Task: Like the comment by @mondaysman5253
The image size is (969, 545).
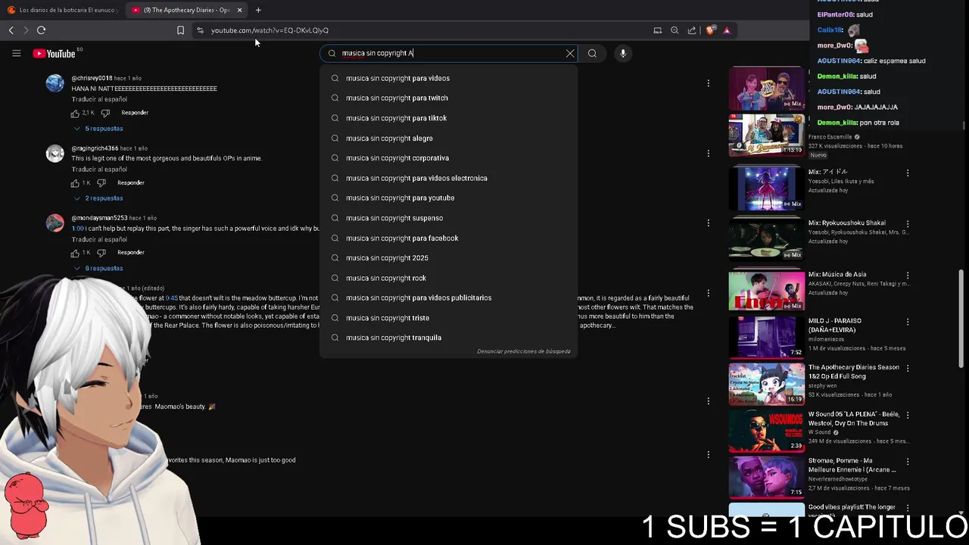Action: 76,252
